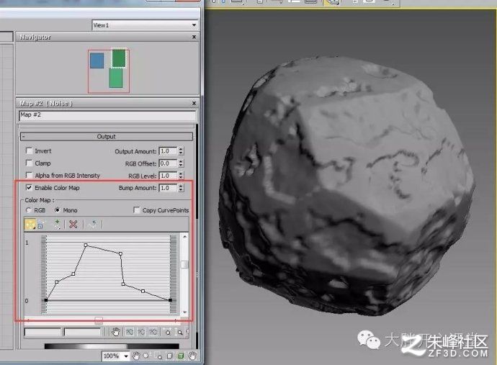Image resolution: width=497 pixels, height=365 pixels.
Task: Click the Reset Curves icon
Action: 92,225
